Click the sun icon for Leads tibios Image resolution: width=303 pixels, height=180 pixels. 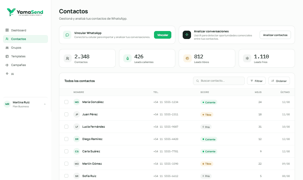click(x=187, y=58)
